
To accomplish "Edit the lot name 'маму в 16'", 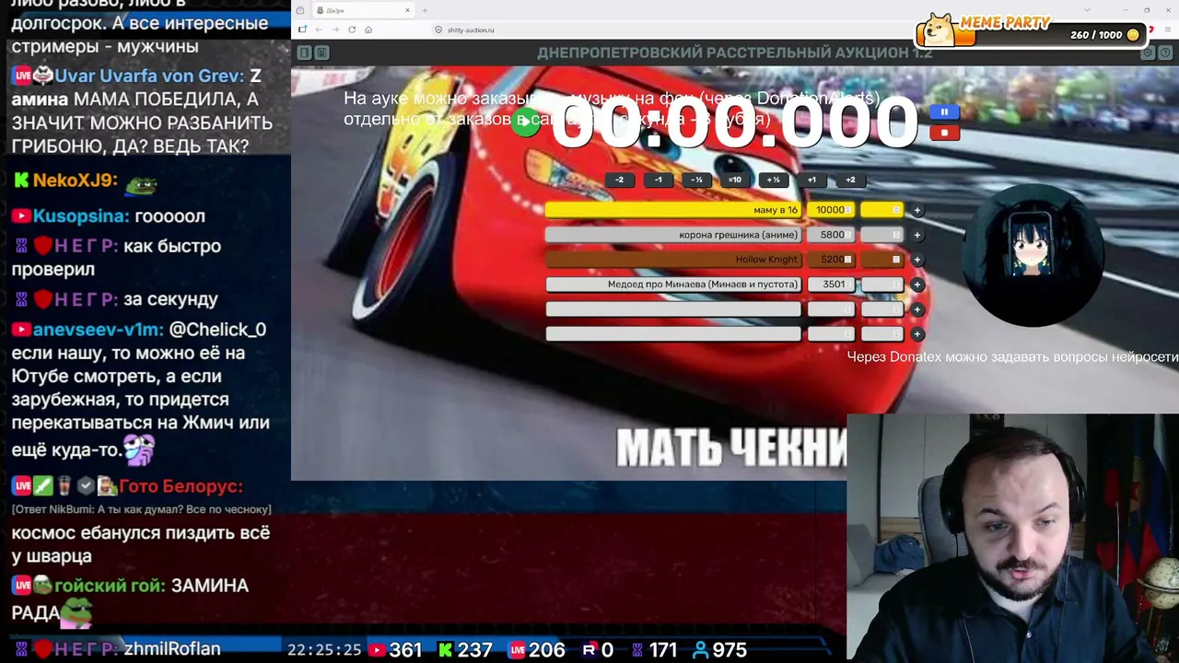I will click(673, 210).
